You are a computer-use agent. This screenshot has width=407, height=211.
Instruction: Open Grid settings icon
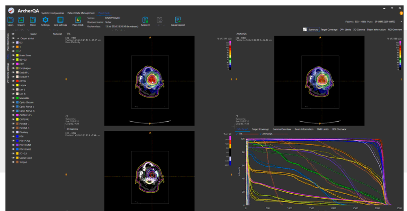coord(60,20)
